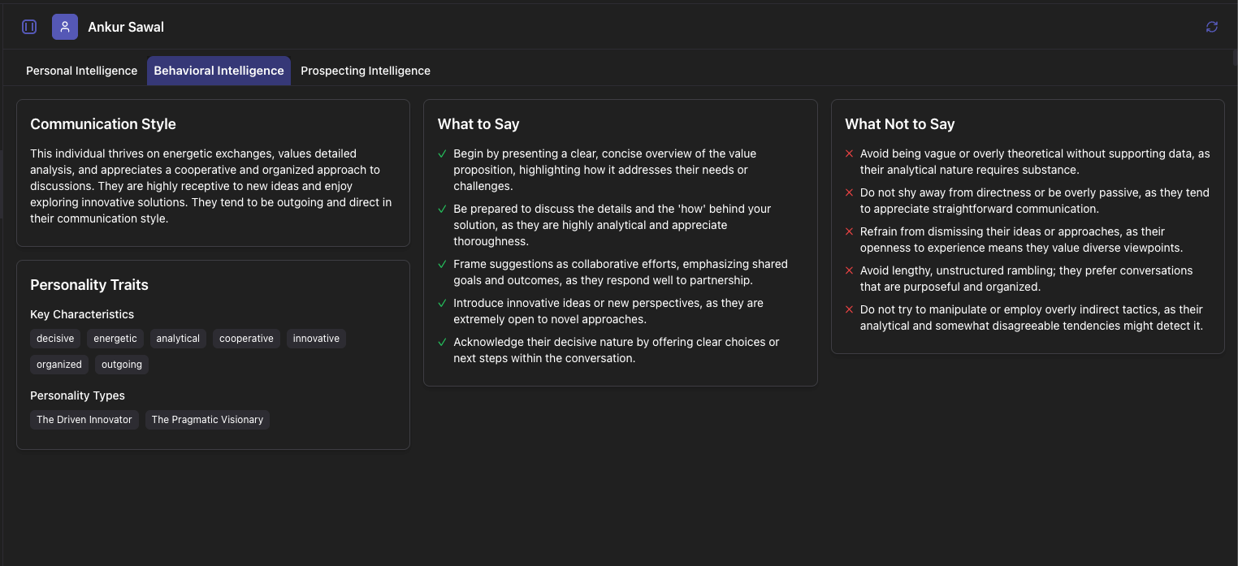This screenshot has height=566, width=1238.
Task: Select the decisive characteristic tag
Action: tap(54, 339)
